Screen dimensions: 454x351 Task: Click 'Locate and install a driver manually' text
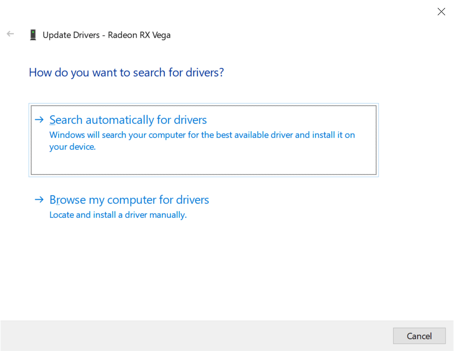click(x=118, y=215)
